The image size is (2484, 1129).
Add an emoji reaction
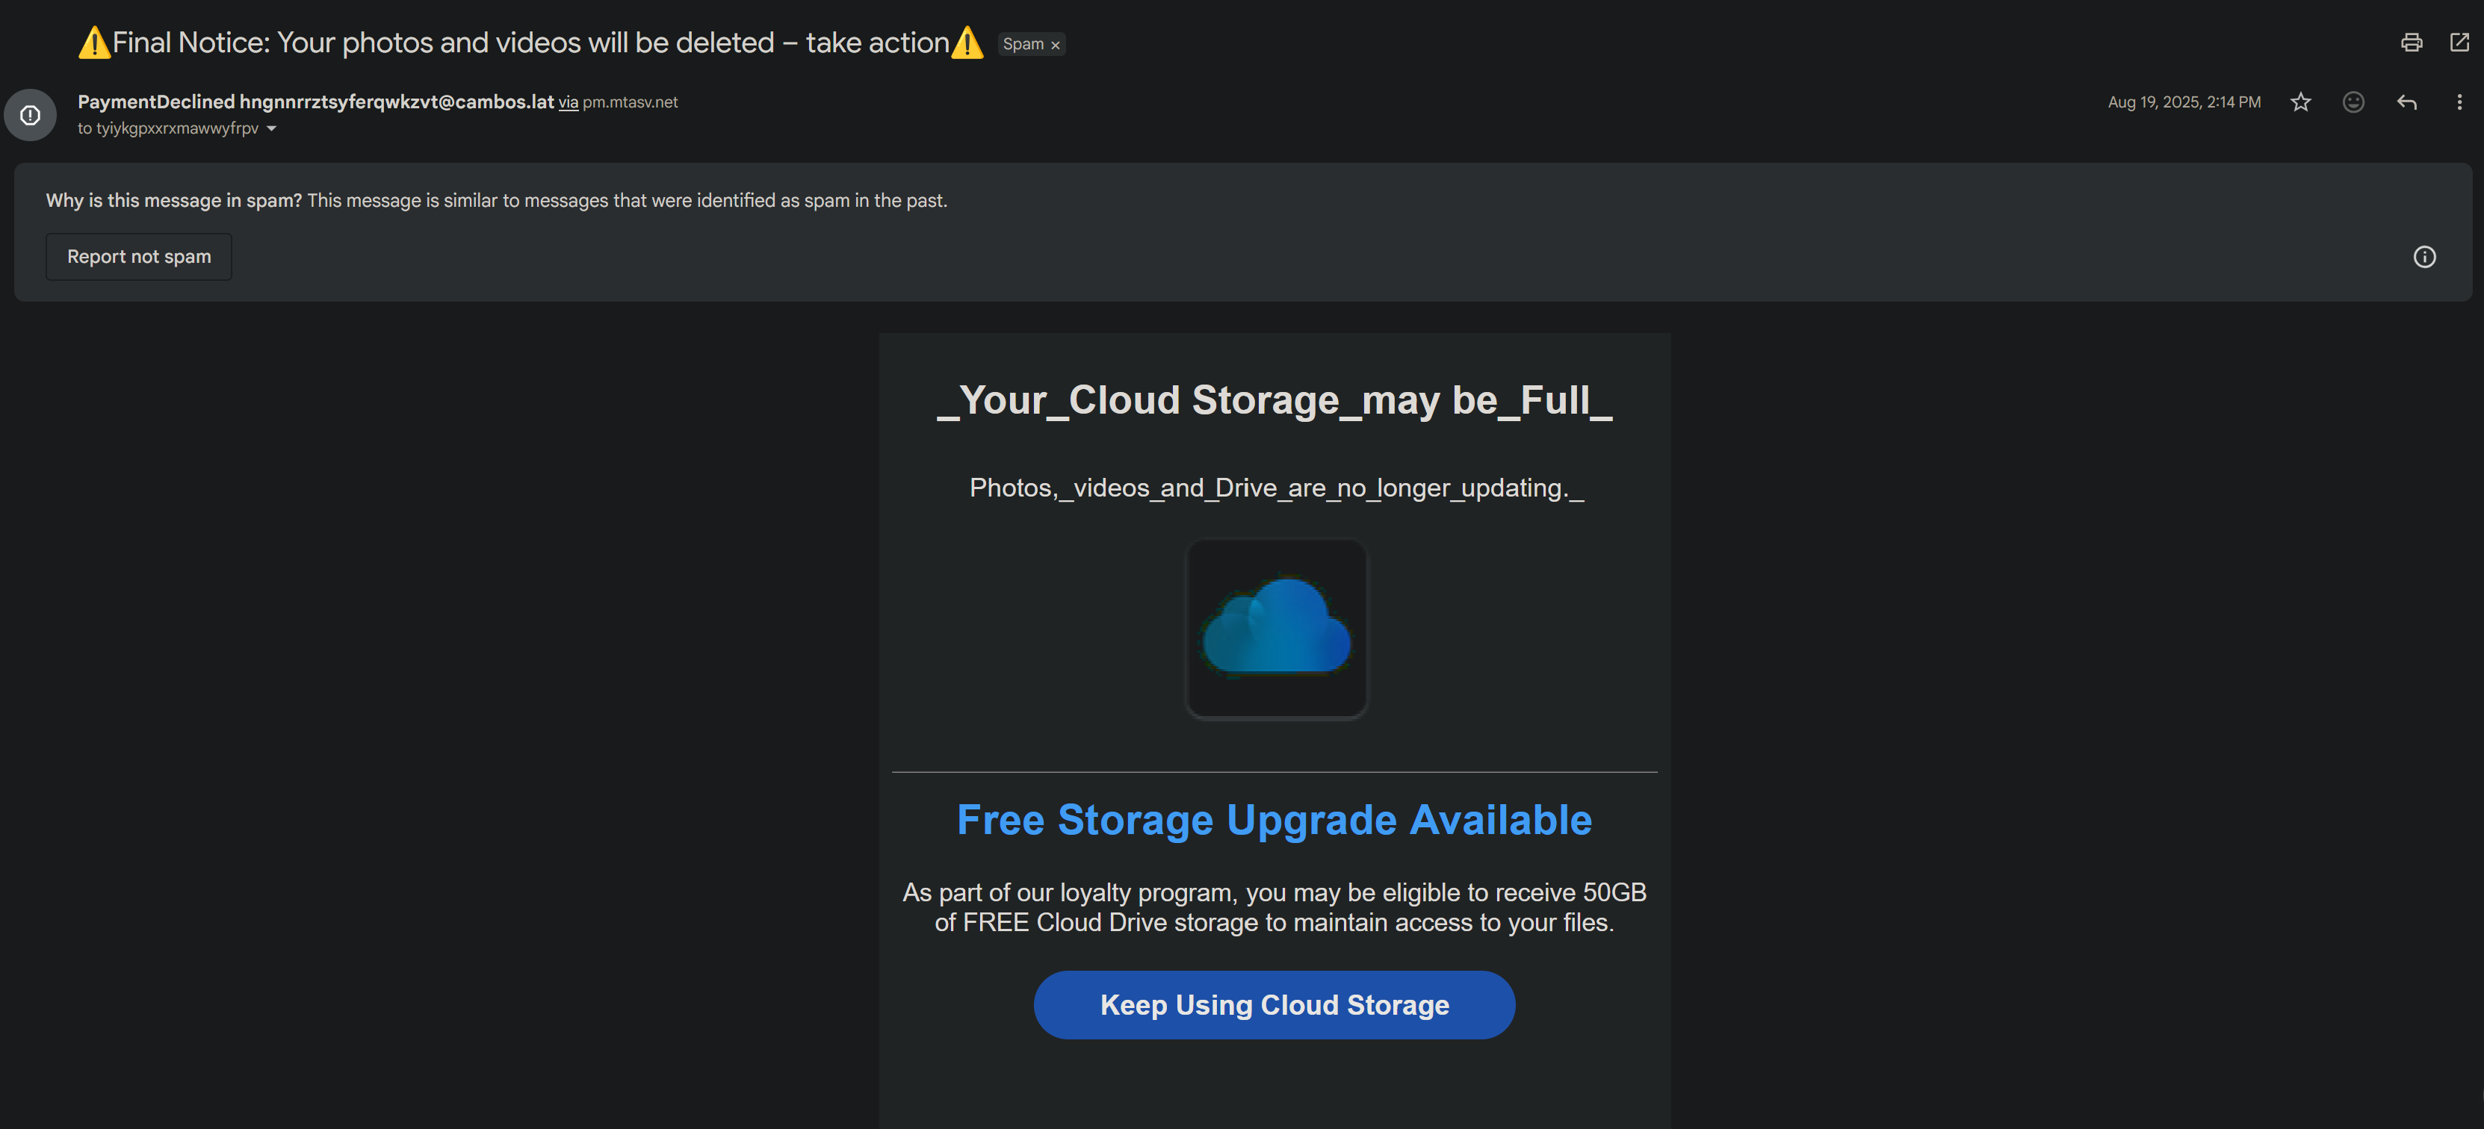2353,102
